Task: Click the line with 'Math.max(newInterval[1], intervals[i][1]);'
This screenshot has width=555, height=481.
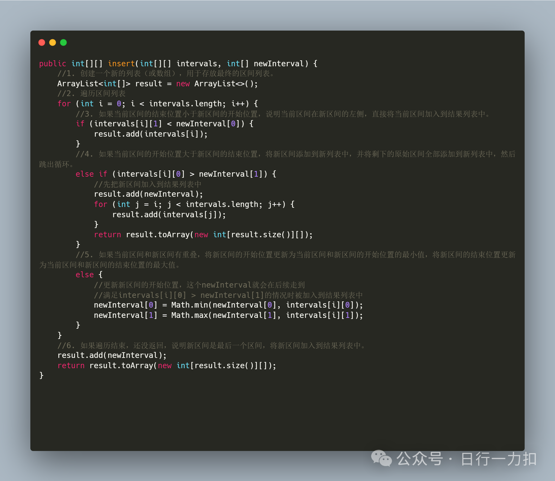Action: click(x=228, y=315)
